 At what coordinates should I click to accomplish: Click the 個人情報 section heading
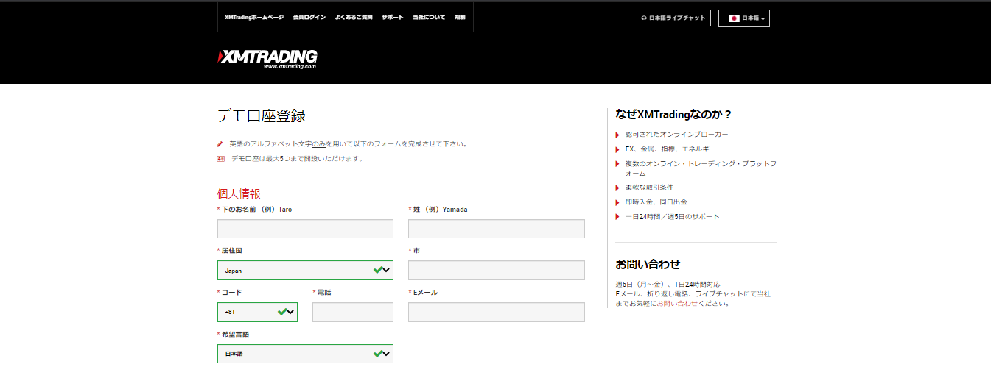click(239, 193)
